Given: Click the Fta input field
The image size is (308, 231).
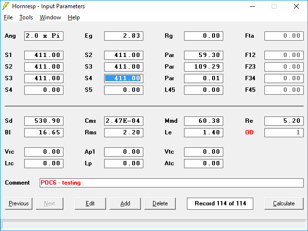Looking at the screenshot, I should (284, 36).
